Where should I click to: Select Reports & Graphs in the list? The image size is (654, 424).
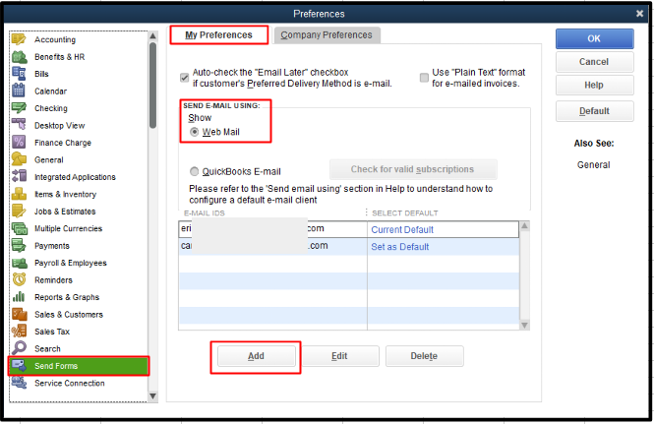pos(67,297)
